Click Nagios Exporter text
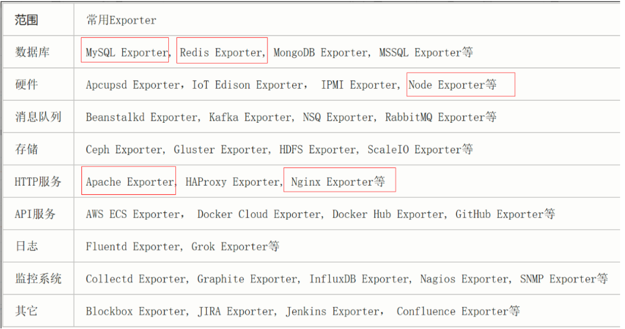This screenshot has width=625, height=329. (464, 278)
